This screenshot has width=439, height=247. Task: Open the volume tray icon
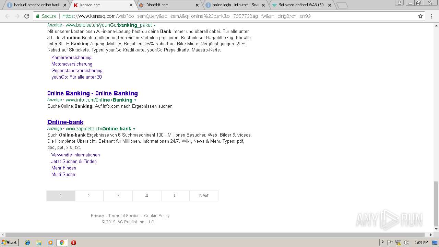406,243
